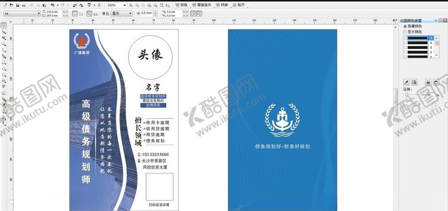Set page to landscape orientation
Image resolution: width=448 pixels, height=211 pixels.
(81, 14)
